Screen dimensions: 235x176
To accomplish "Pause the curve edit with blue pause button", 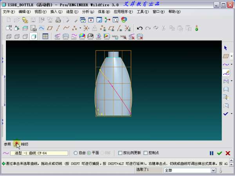I will tap(211, 153).
